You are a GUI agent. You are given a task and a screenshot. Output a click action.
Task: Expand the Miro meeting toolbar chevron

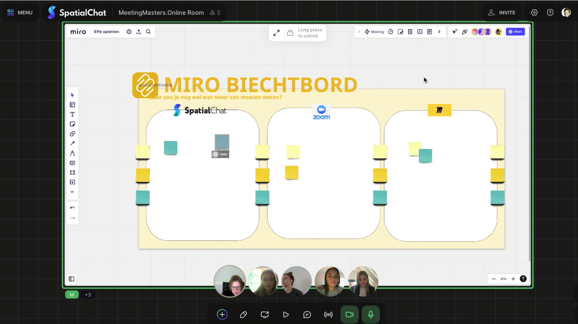click(x=359, y=32)
